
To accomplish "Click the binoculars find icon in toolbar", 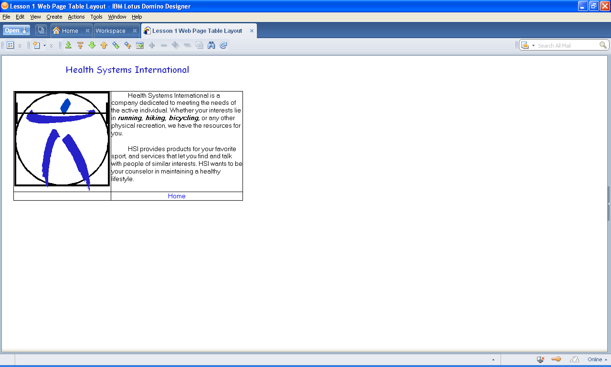I will pos(211,45).
